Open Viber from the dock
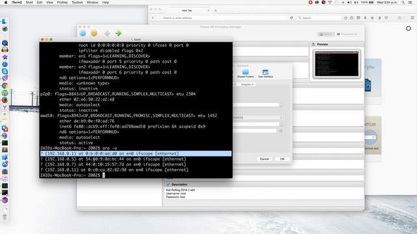Viewport: 417px width, 234px height. [5, 79]
